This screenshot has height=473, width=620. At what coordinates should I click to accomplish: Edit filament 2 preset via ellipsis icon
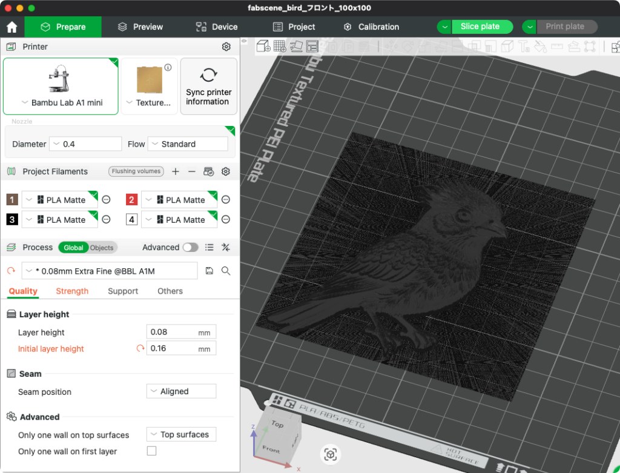226,200
